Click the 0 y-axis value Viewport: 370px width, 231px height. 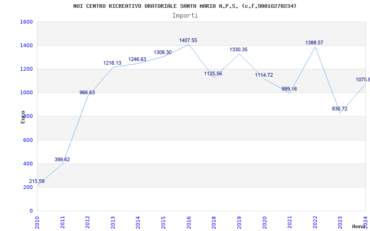[x=31, y=211]
